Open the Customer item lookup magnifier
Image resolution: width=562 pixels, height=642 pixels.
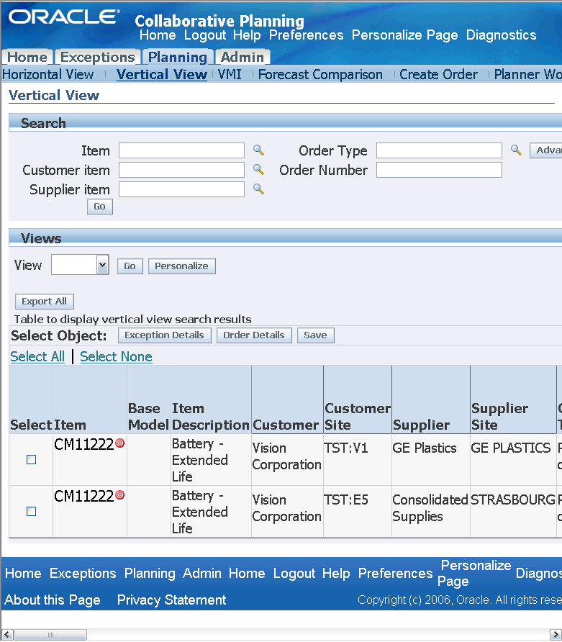258,170
